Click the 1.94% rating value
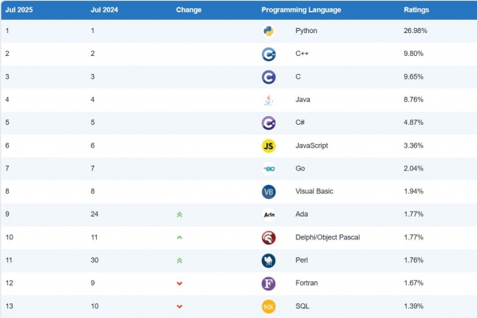 (413, 191)
